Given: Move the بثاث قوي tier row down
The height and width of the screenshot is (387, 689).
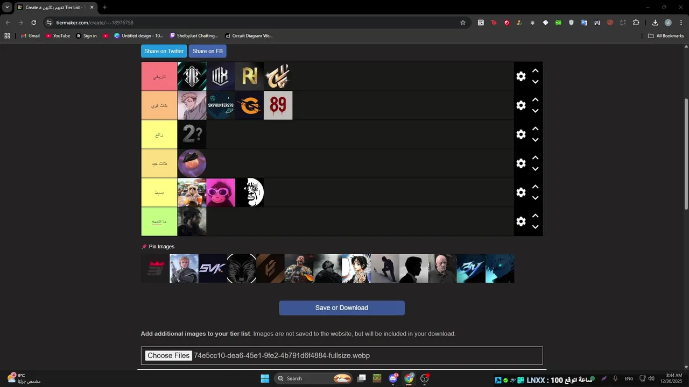Looking at the screenshot, I should point(535,111).
